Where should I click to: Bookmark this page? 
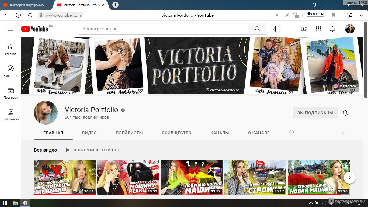[x=334, y=15]
